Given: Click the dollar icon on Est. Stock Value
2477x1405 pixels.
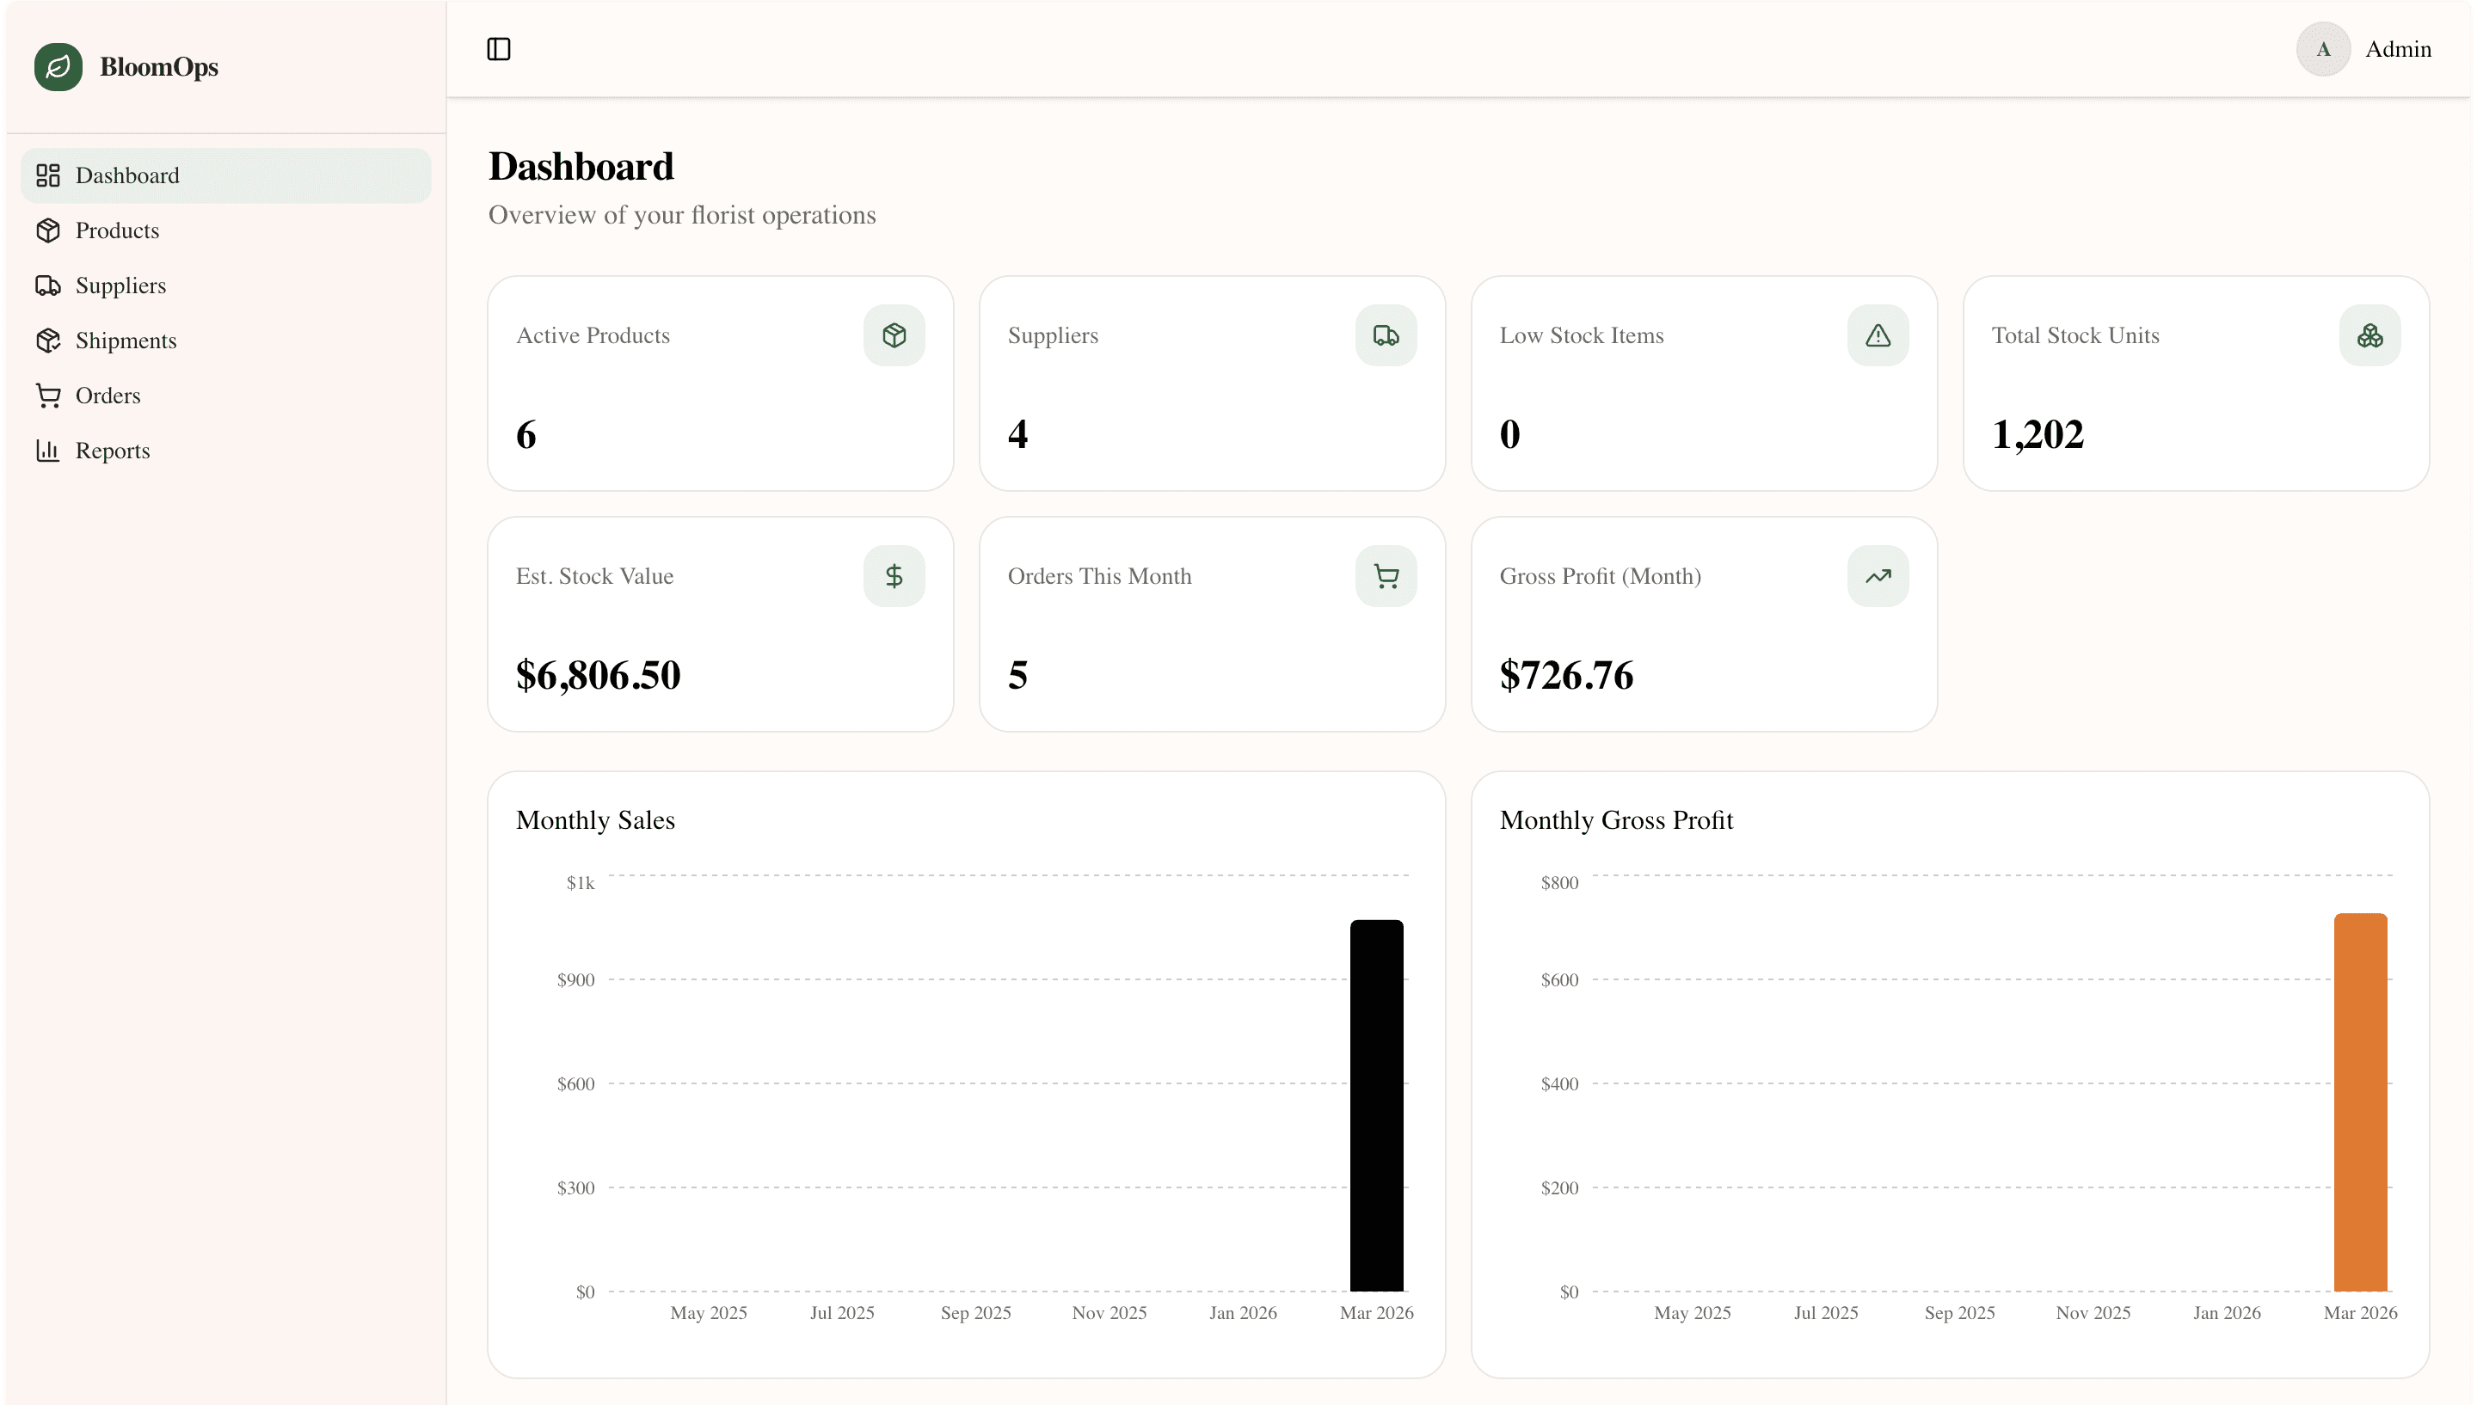Looking at the screenshot, I should click(x=894, y=575).
